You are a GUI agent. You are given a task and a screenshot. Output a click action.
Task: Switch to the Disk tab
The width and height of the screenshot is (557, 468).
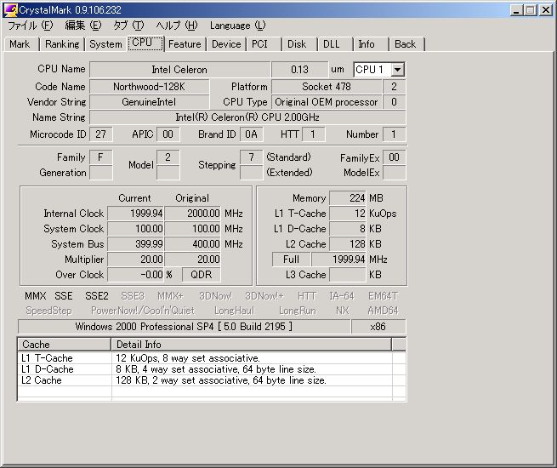pos(299,44)
